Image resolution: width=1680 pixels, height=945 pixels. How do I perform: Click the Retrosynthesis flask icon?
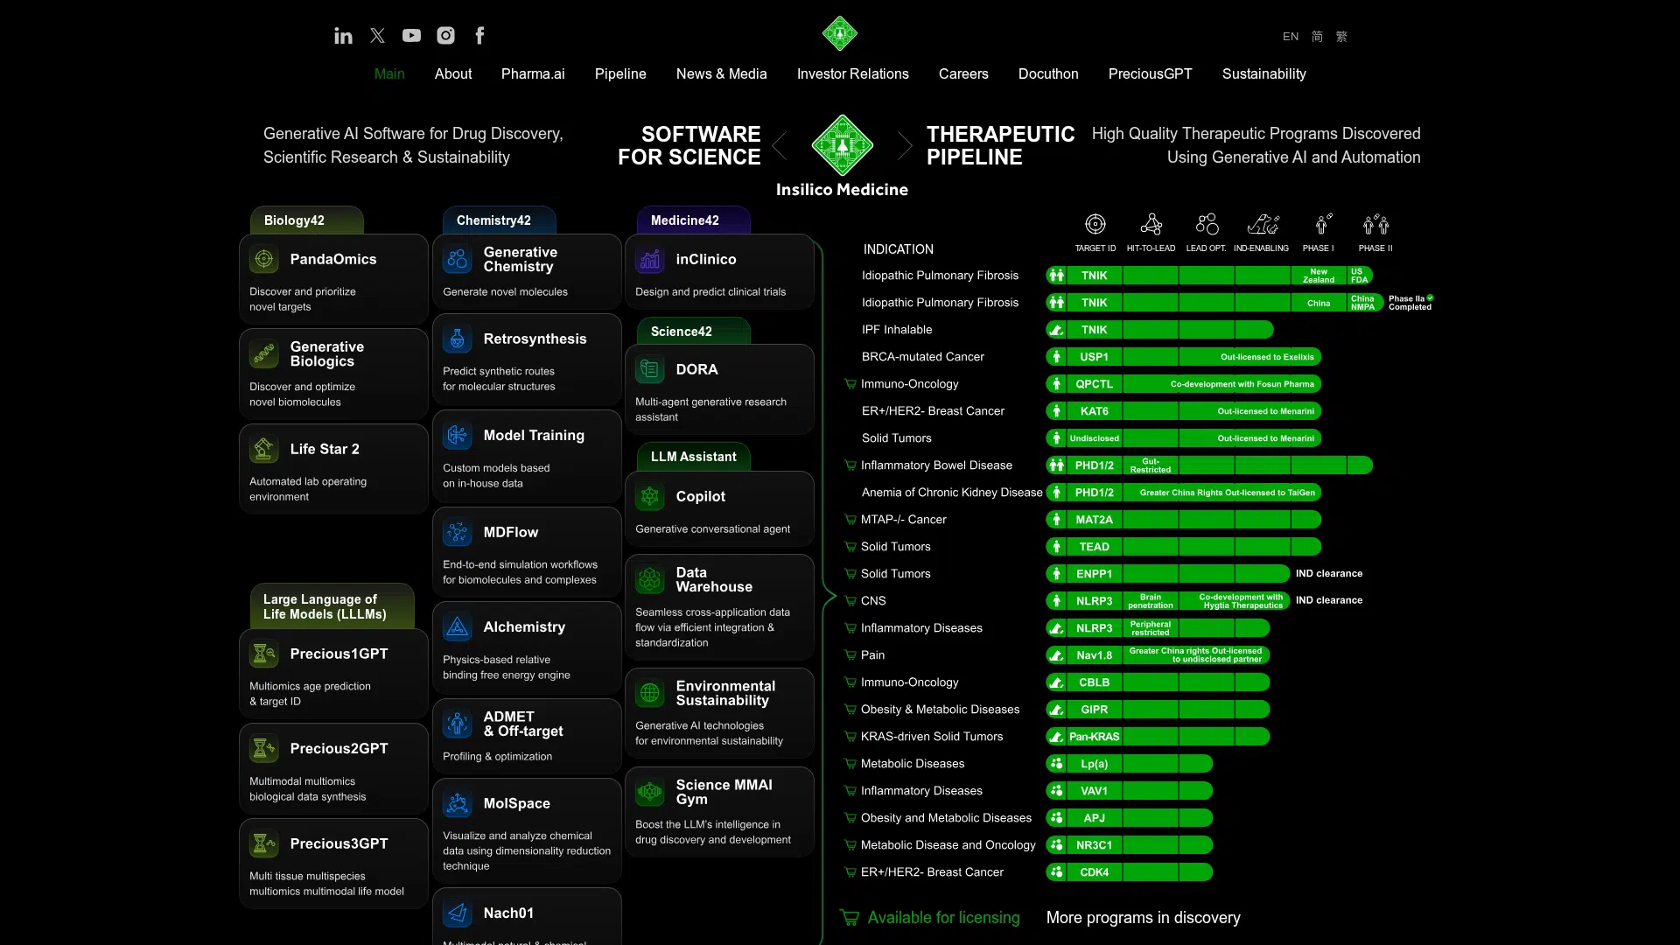pyautogui.click(x=457, y=339)
